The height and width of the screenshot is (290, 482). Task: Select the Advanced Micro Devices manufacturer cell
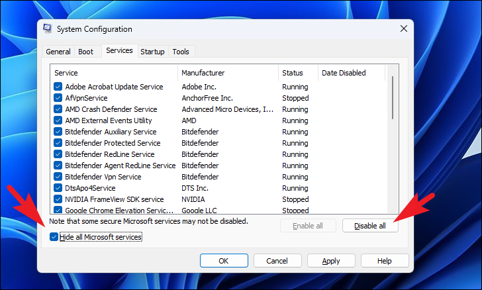point(228,109)
